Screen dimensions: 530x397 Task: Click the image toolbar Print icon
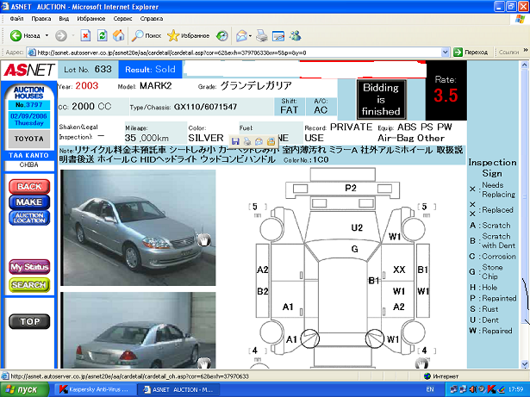coord(247,141)
